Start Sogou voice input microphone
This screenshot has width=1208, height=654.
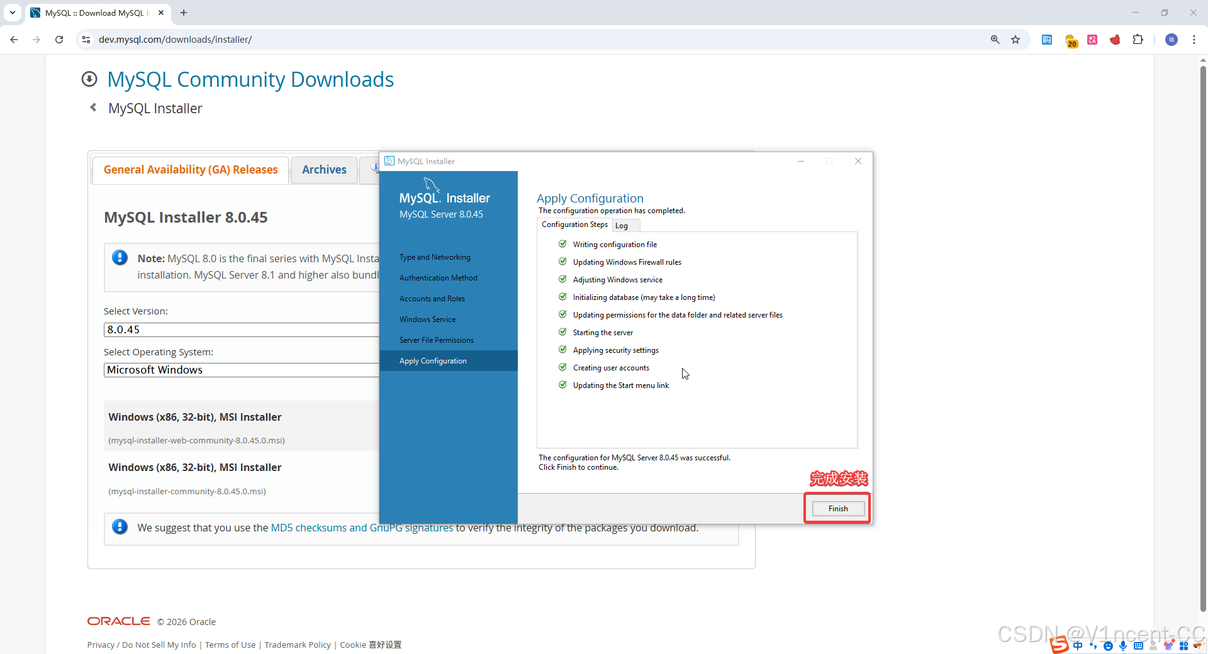pyautogui.click(x=1123, y=646)
